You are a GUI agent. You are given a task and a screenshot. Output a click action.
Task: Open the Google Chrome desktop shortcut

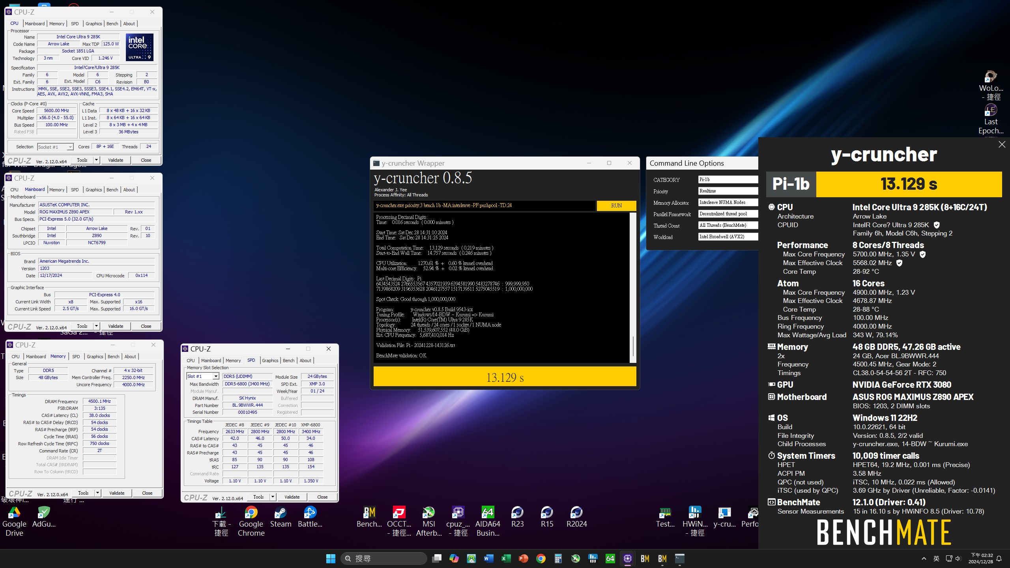click(x=251, y=521)
